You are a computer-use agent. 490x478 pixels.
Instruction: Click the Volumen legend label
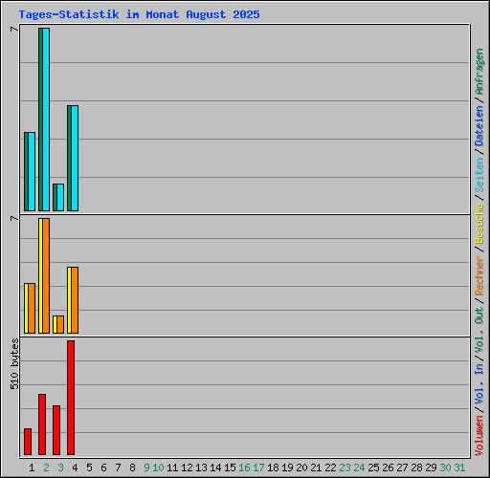click(479, 435)
